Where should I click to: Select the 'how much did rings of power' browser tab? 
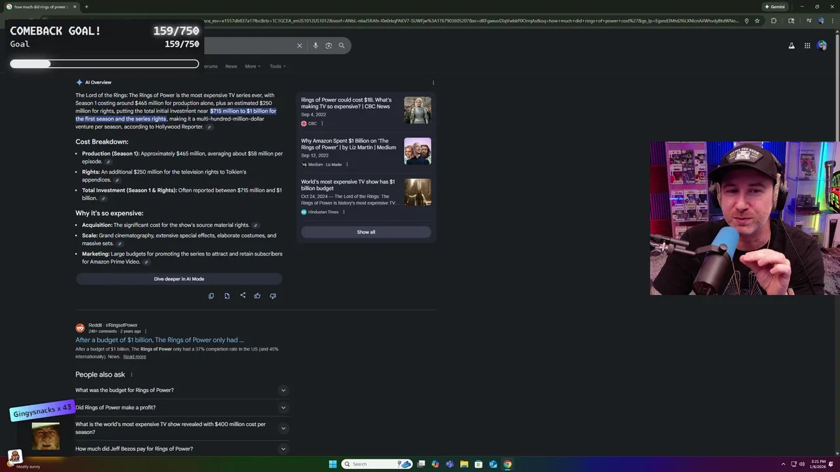[41, 7]
